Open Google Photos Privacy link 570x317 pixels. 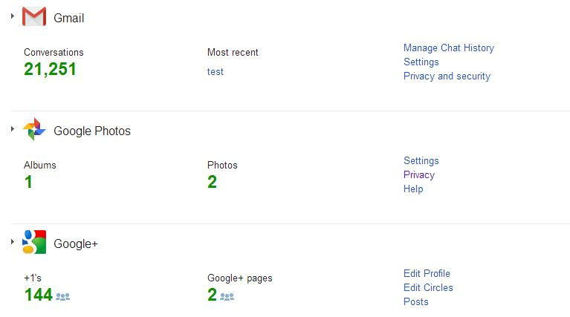point(419,175)
